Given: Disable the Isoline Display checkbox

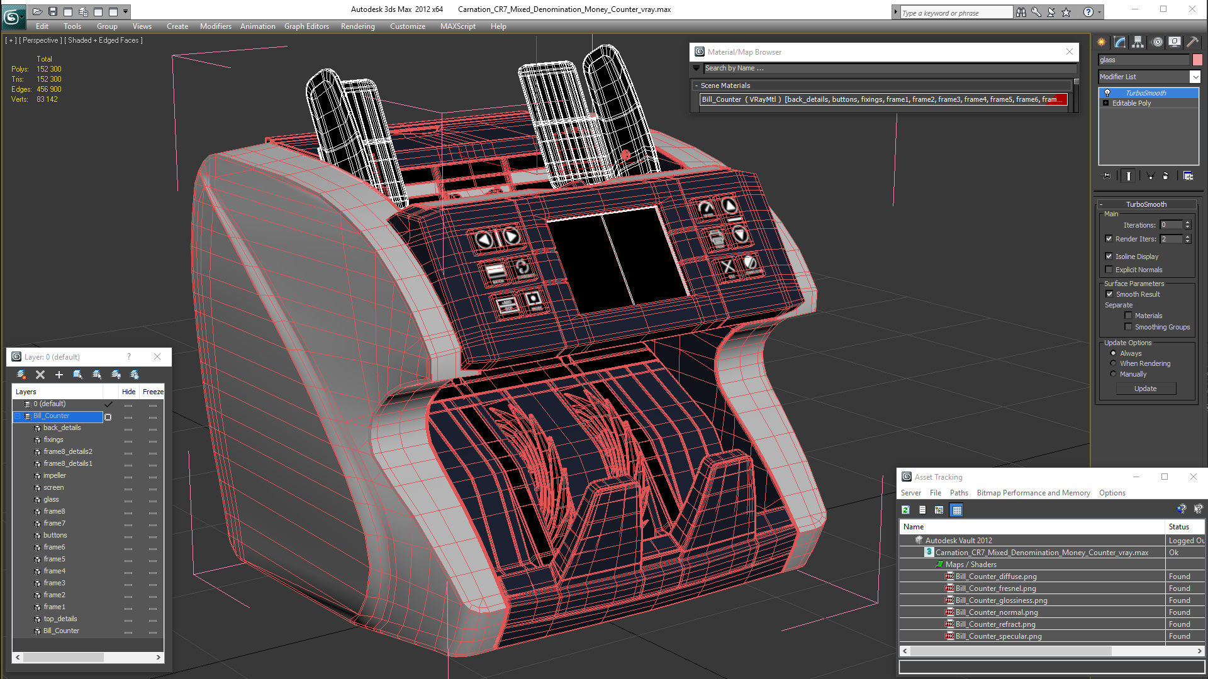Looking at the screenshot, I should (1109, 257).
